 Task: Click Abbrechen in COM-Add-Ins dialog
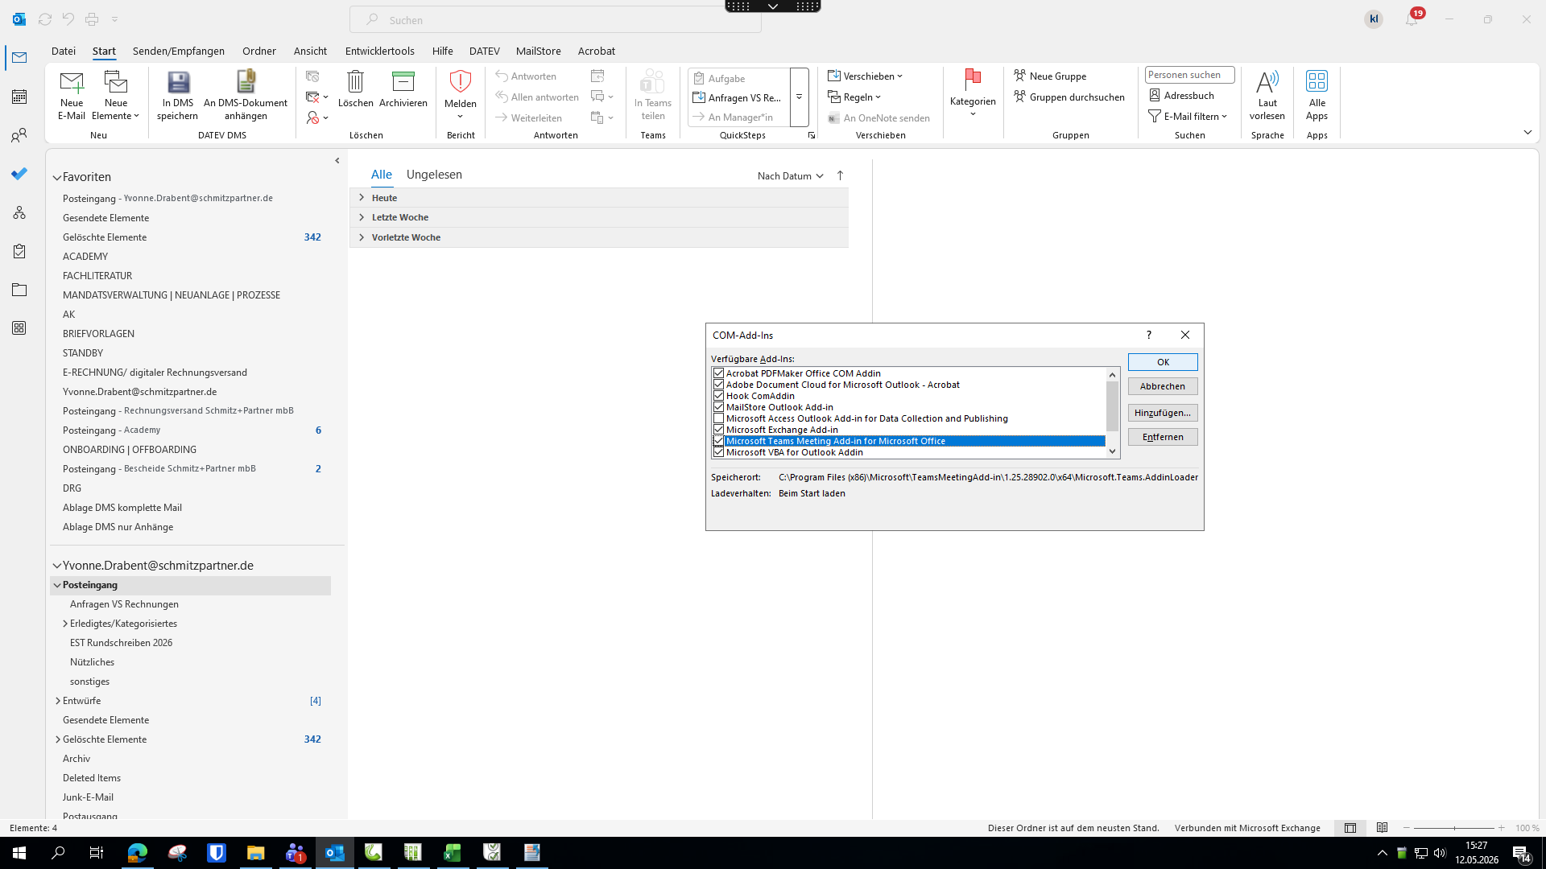click(1163, 386)
